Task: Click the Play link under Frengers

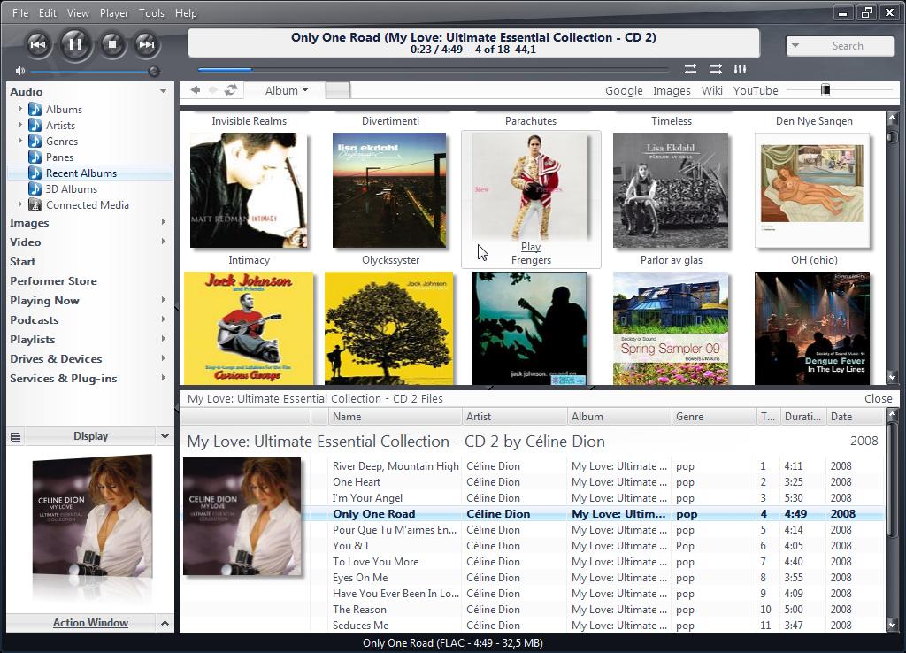Action: click(531, 247)
